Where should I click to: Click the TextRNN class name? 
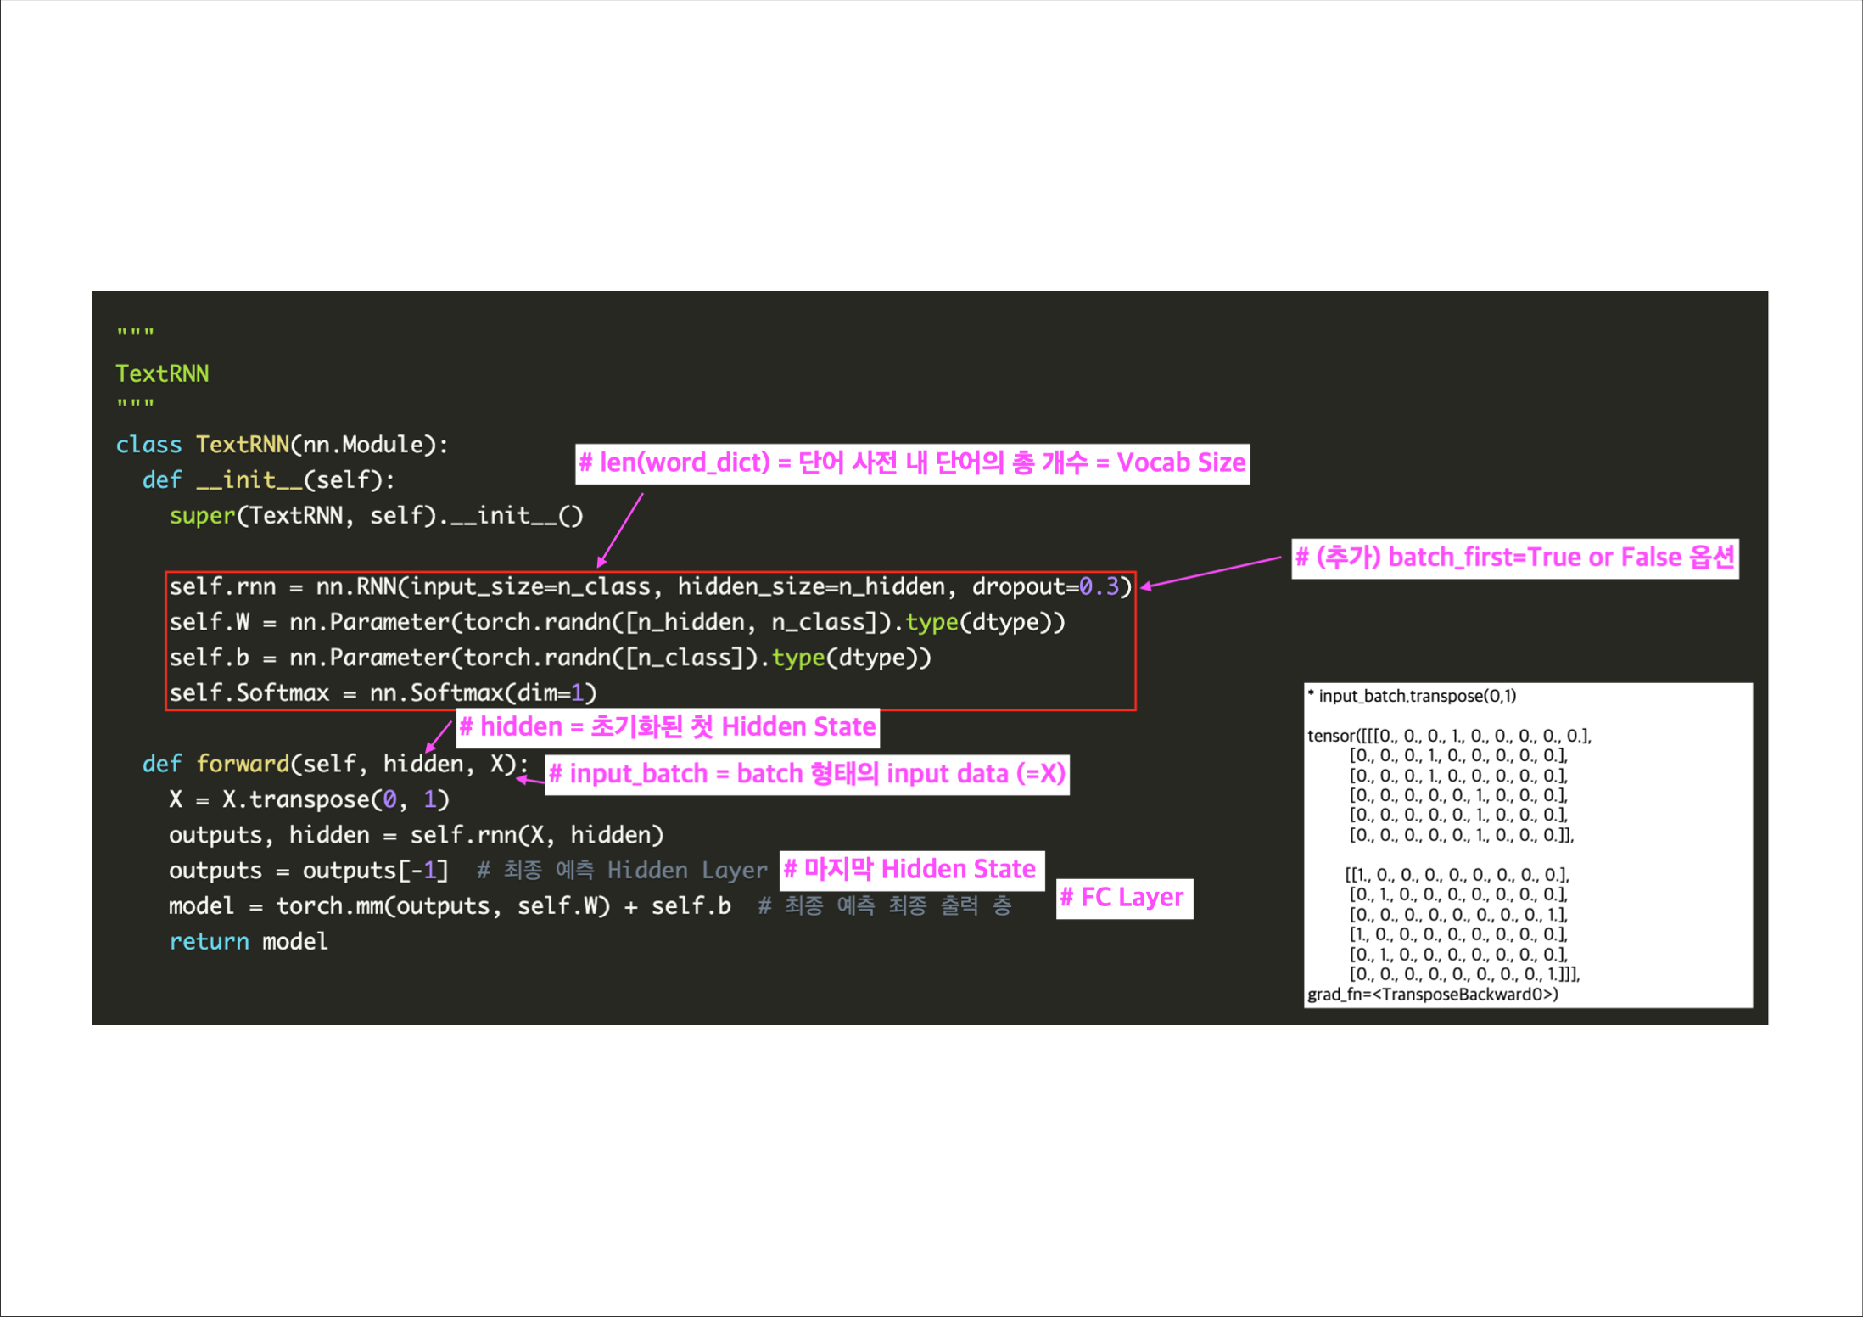point(243,445)
